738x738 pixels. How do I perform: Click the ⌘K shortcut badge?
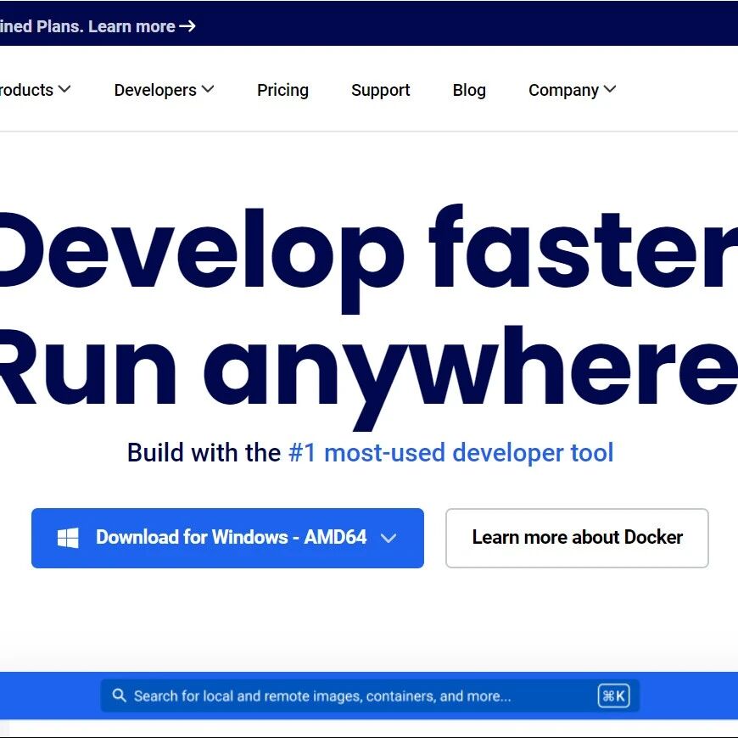click(x=613, y=696)
